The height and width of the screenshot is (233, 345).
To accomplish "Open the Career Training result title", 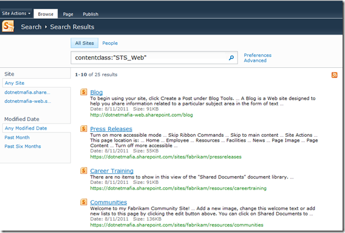I will (112, 171).
